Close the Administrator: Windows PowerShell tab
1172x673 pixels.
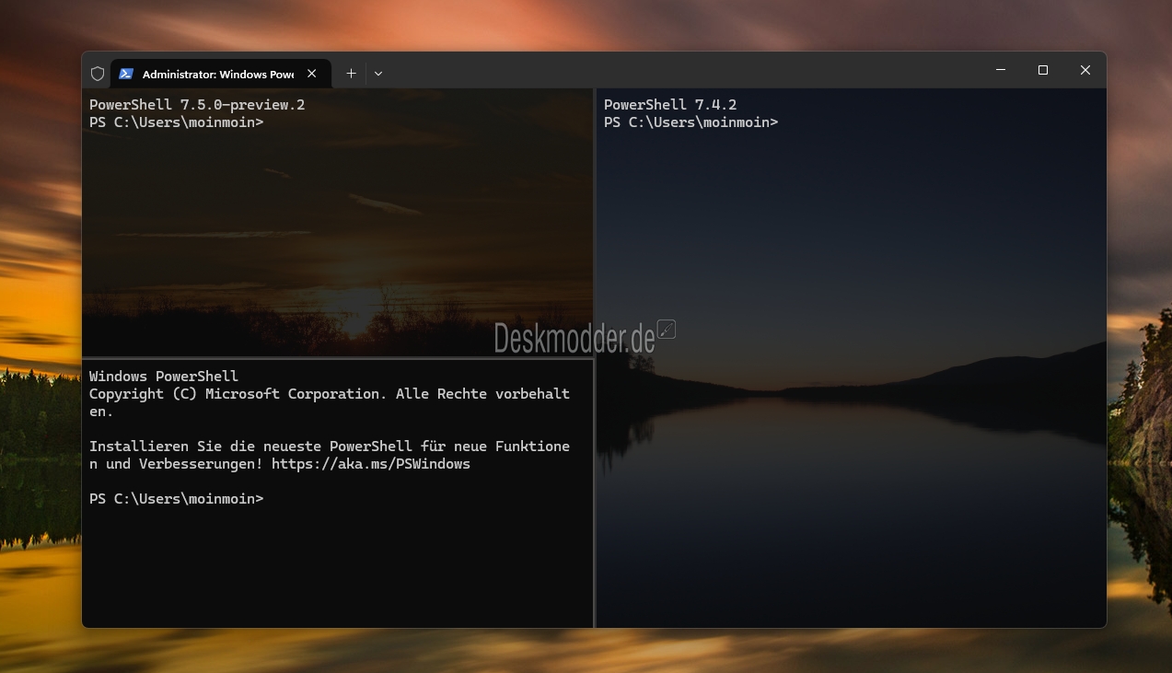coord(312,74)
